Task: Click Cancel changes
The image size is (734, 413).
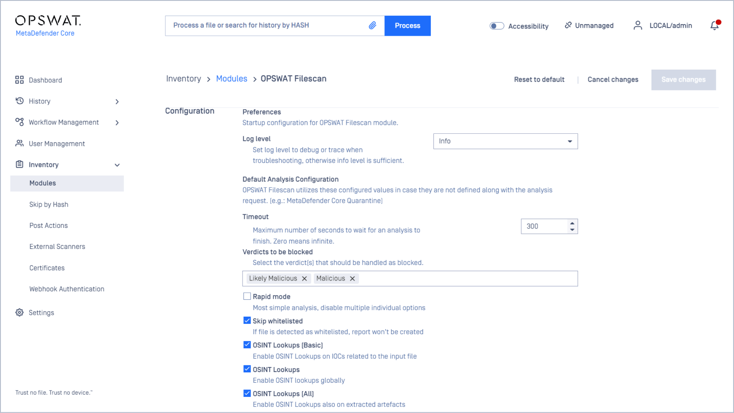Action: [x=613, y=79]
